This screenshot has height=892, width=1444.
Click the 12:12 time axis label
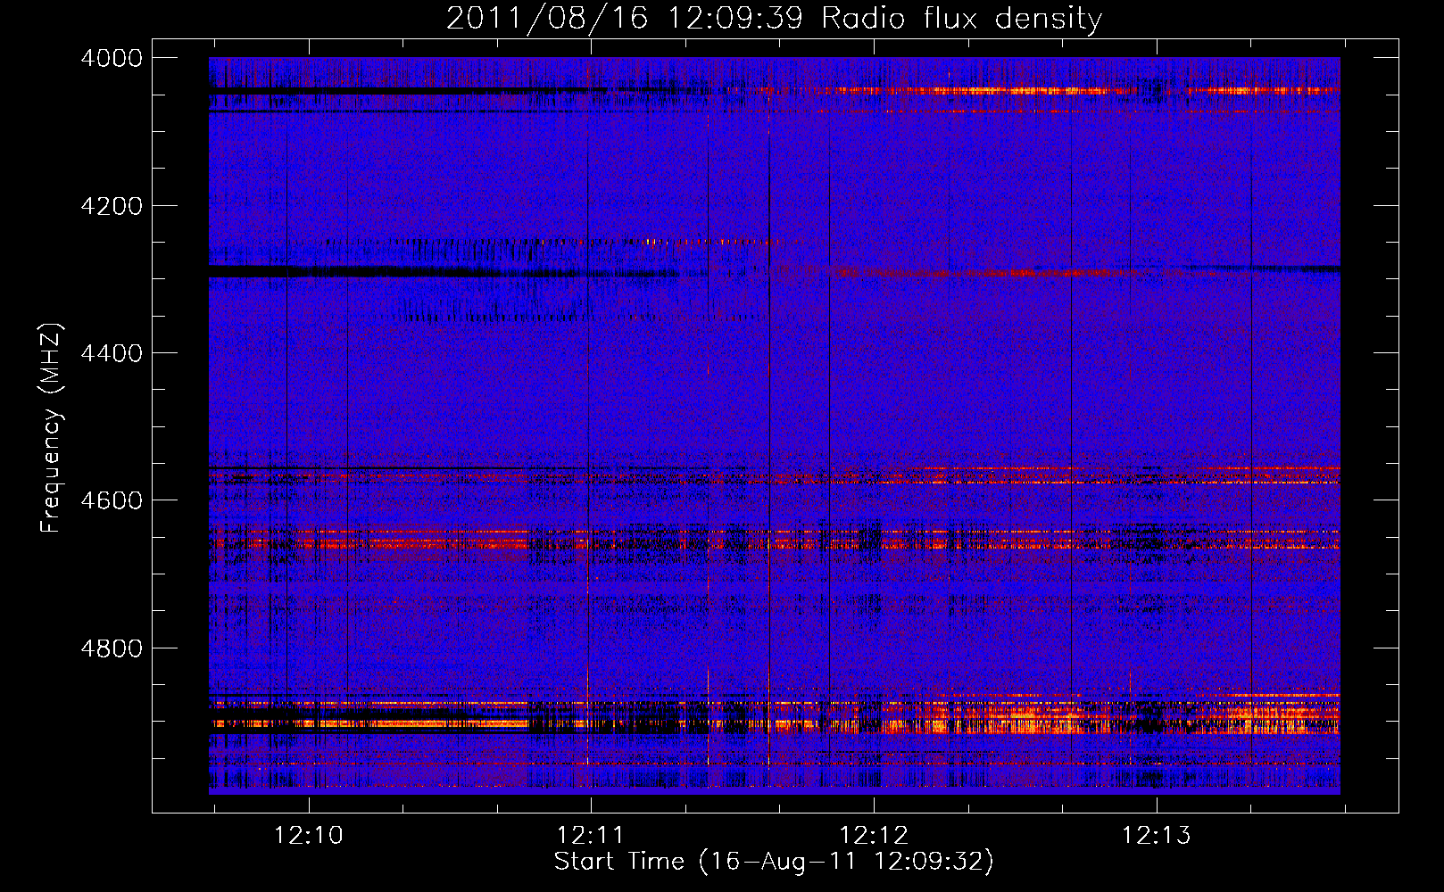874,836
